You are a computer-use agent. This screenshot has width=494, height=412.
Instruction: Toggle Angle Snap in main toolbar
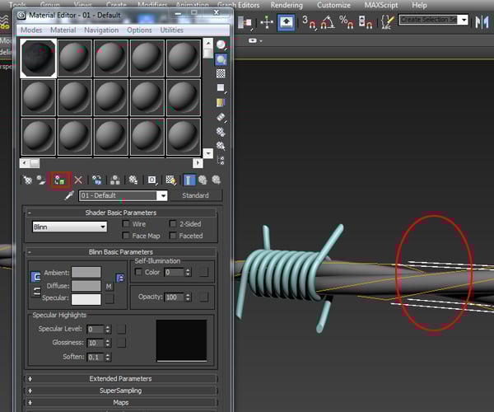[x=327, y=21]
